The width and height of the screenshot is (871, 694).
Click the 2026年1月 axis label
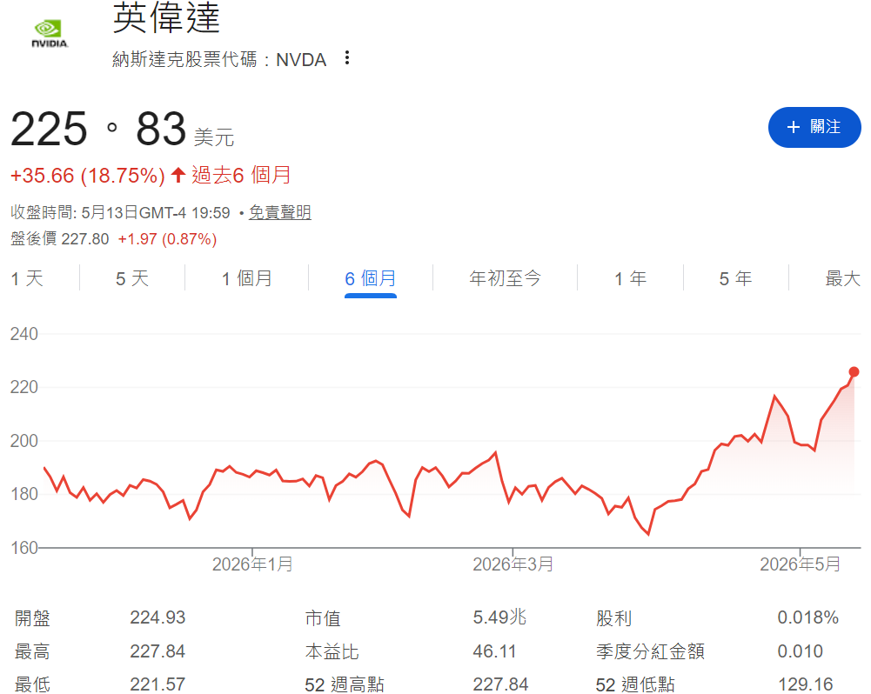point(252,564)
